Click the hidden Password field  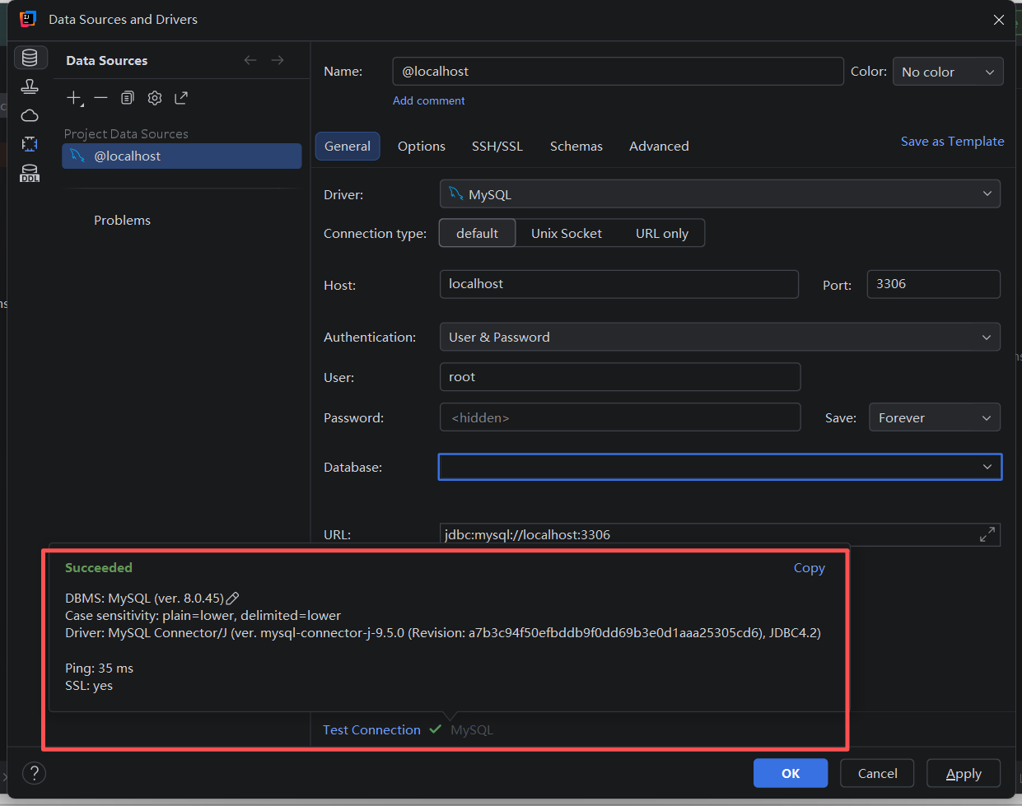[620, 417]
